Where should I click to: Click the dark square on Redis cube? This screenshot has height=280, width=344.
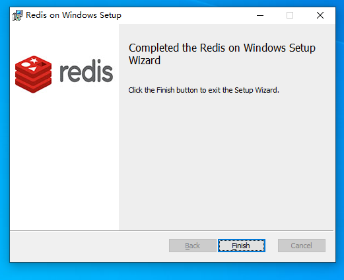click(42, 64)
